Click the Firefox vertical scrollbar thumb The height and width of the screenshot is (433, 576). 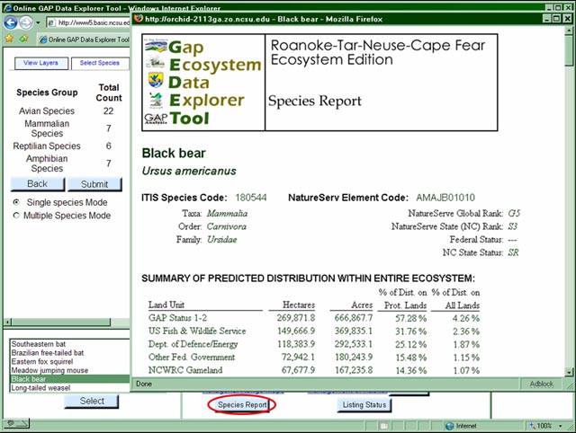pyautogui.click(x=569, y=50)
